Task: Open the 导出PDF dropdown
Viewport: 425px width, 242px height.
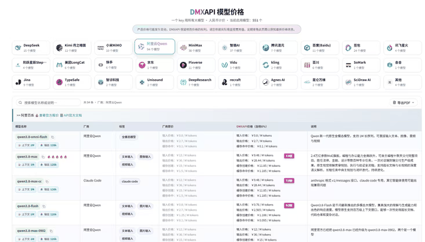Action: pyautogui.click(x=403, y=102)
